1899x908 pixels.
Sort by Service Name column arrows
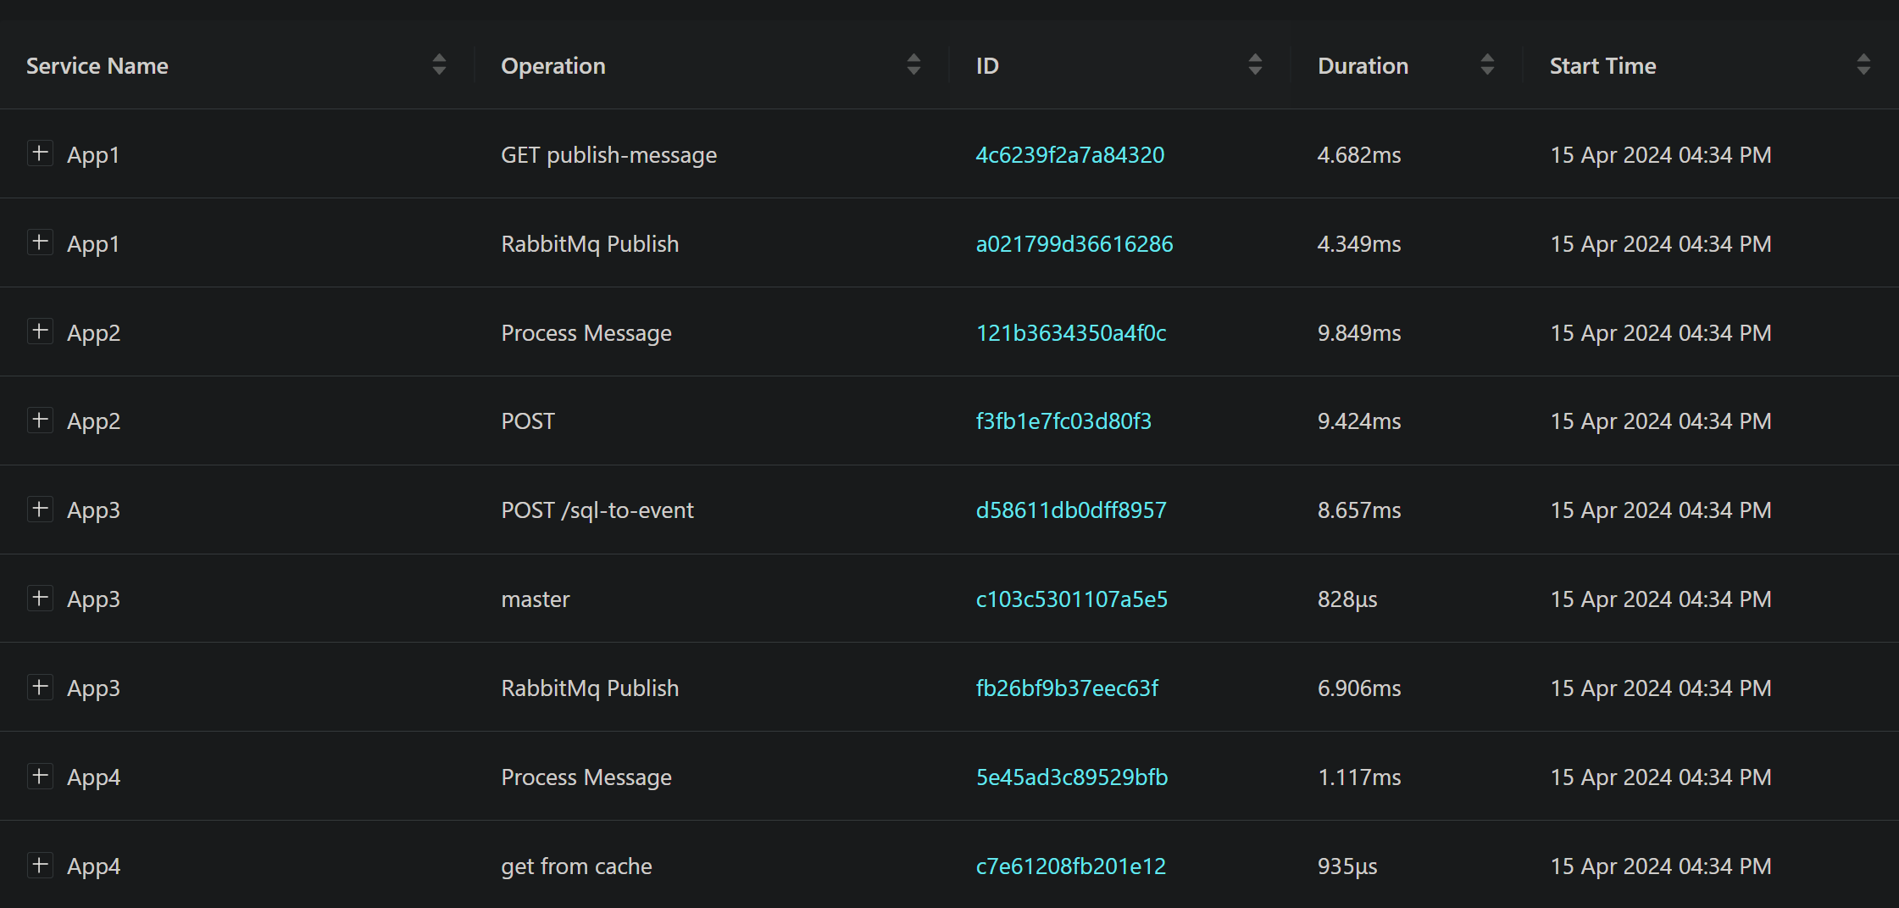tap(439, 64)
